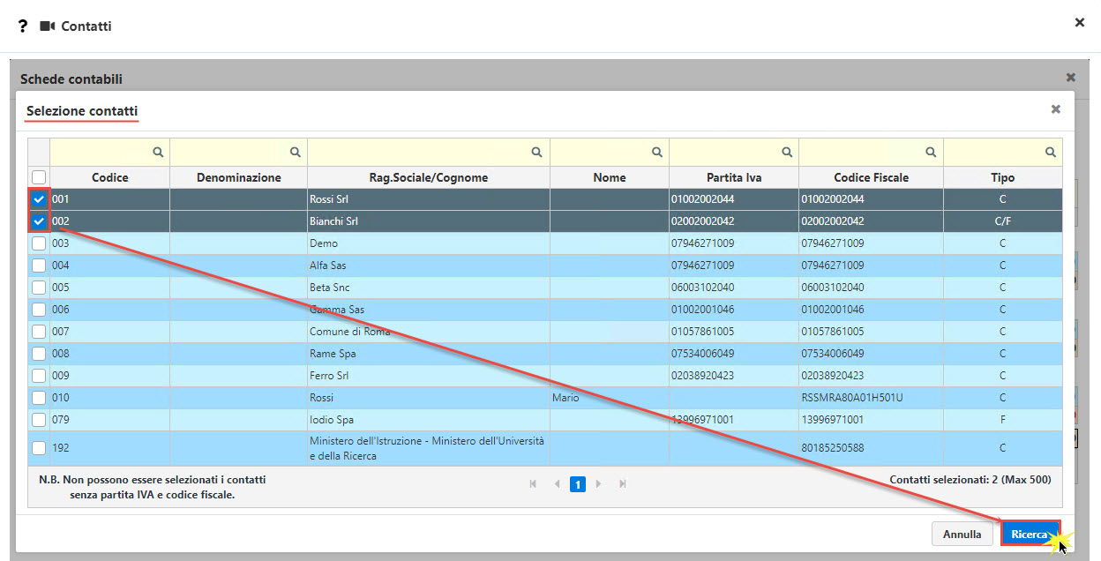1101x561 pixels.
Task: Click fiscal code 'RSSMRA80A01H501U'
Action: [x=871, y=398]
